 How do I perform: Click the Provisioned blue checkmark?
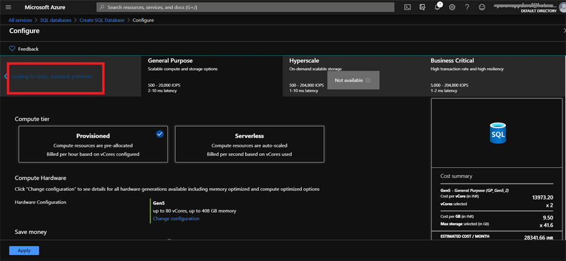coord(160,134)
